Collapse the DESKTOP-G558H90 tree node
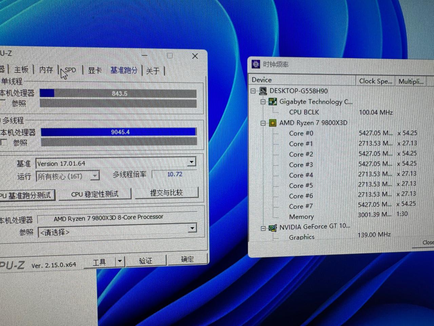This screenshot has width=434, height=326. click(253, 91)
